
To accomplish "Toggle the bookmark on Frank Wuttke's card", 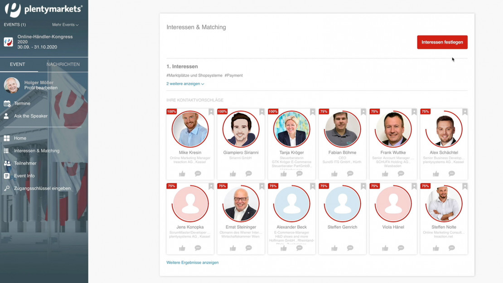I will 414,112.
